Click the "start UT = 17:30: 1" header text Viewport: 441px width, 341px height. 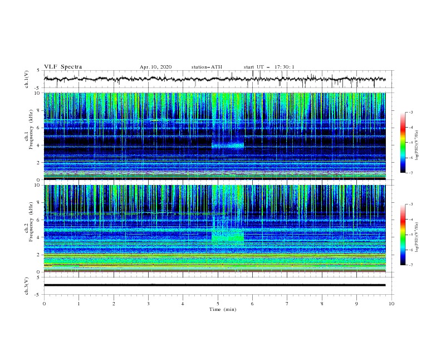[x=269, y=67]
